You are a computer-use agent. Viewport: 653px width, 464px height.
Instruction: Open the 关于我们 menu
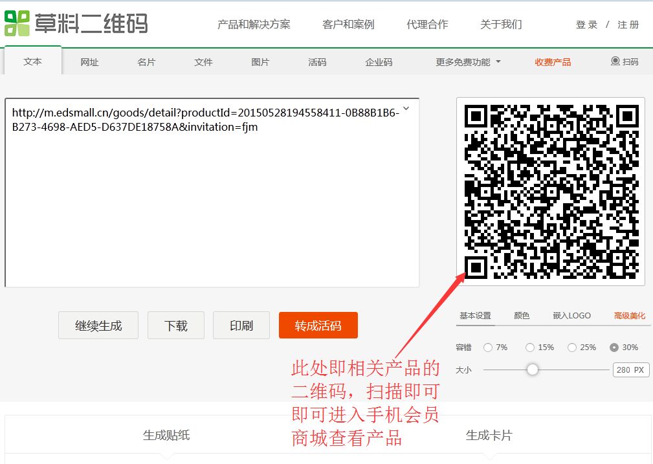pyautogui.click(x=501, y=25)
